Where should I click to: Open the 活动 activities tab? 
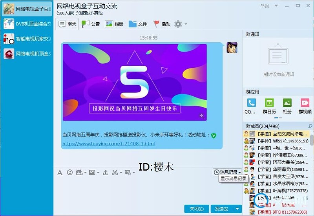[x=162, y=24]
